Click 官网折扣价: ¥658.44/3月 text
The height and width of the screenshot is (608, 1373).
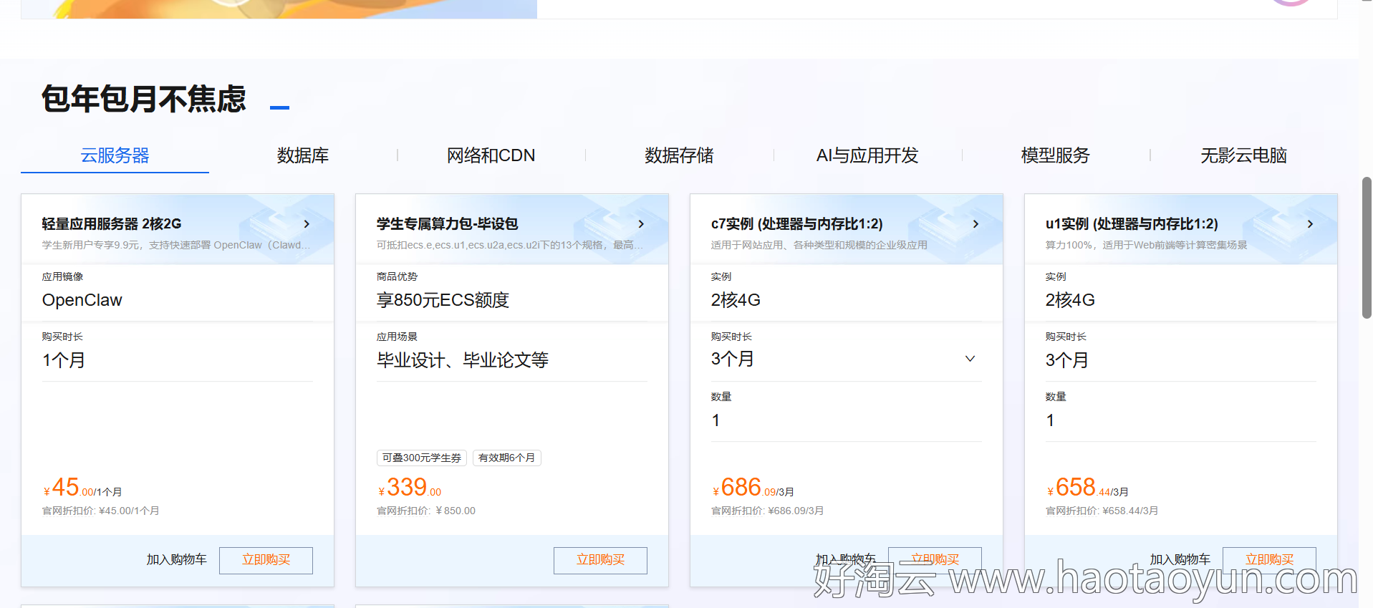(1102, 511)
